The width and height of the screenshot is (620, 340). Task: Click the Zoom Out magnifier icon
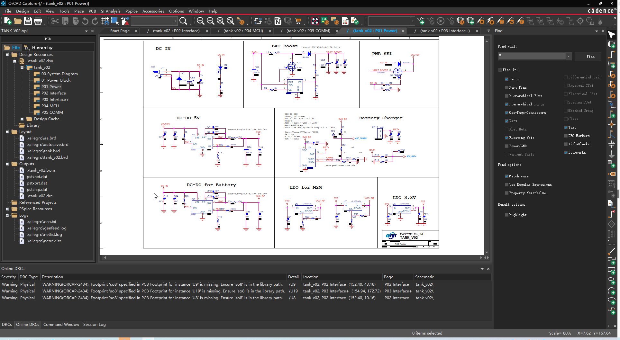[x=210, y=21]
